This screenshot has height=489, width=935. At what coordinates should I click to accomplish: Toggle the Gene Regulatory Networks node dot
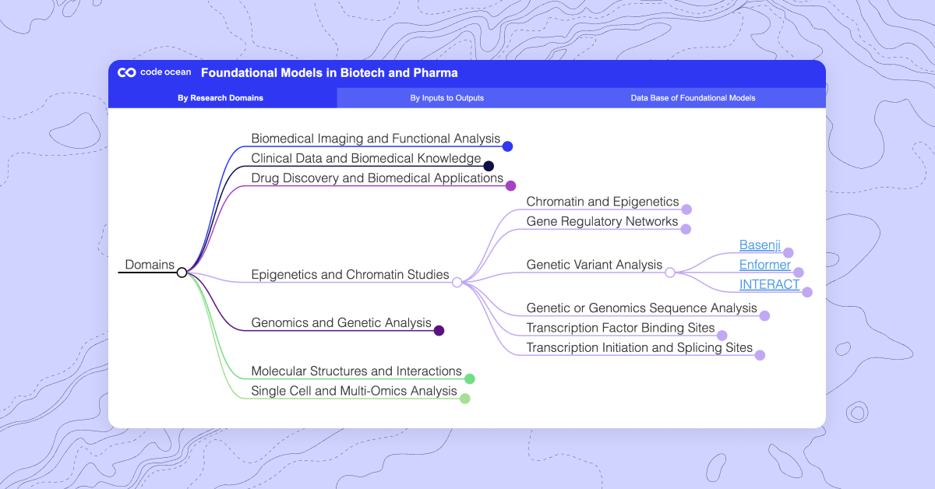(685, 228)
